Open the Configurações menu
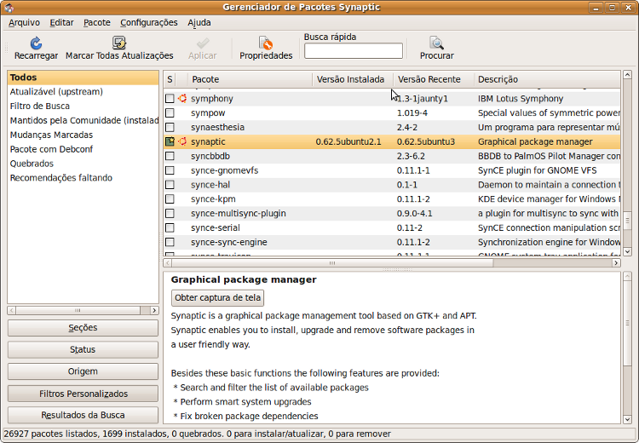Viewport: 639px width, 443px height. [x=149, y=22]
